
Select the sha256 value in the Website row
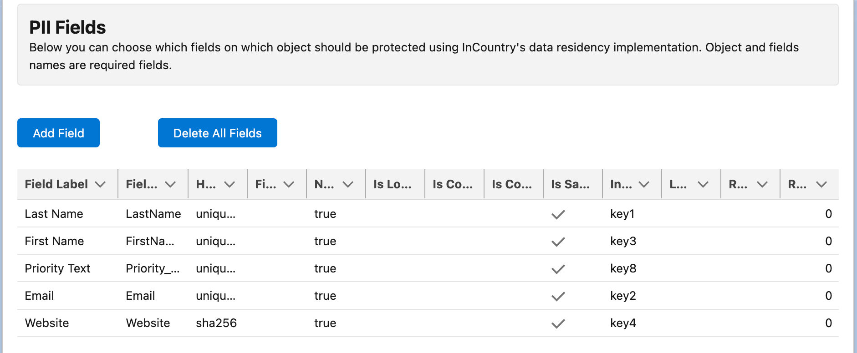pos(216,323)
